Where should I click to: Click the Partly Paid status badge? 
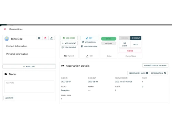pos(109,43)
